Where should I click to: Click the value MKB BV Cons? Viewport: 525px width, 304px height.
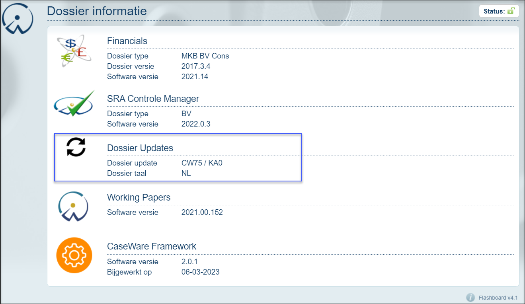point(205,56)
